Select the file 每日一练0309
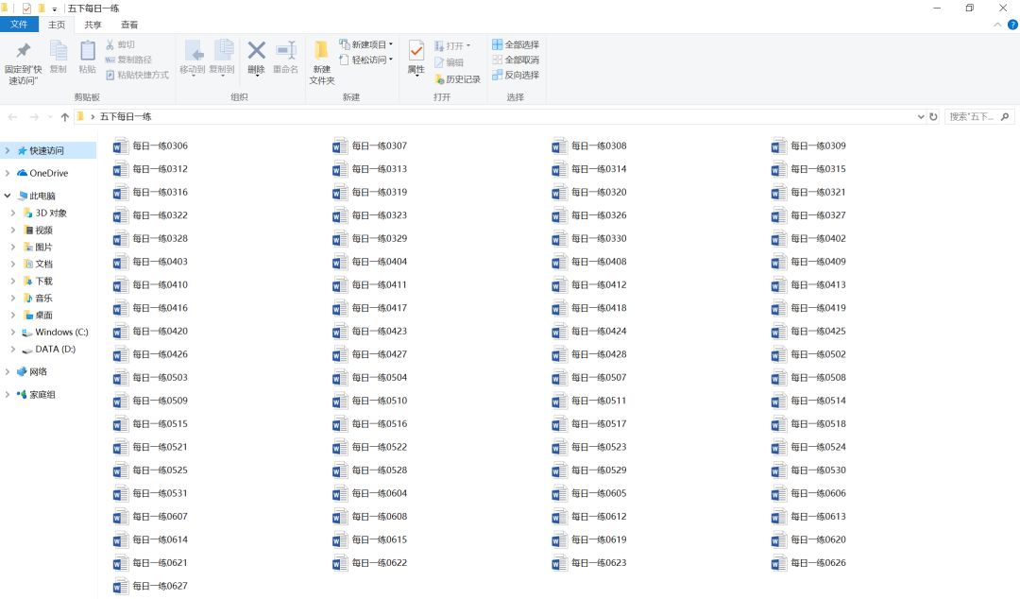The width and height of the screenshot is (1020, 599). (808, 145)
